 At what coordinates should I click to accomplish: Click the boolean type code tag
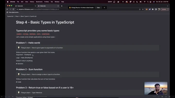32,34
